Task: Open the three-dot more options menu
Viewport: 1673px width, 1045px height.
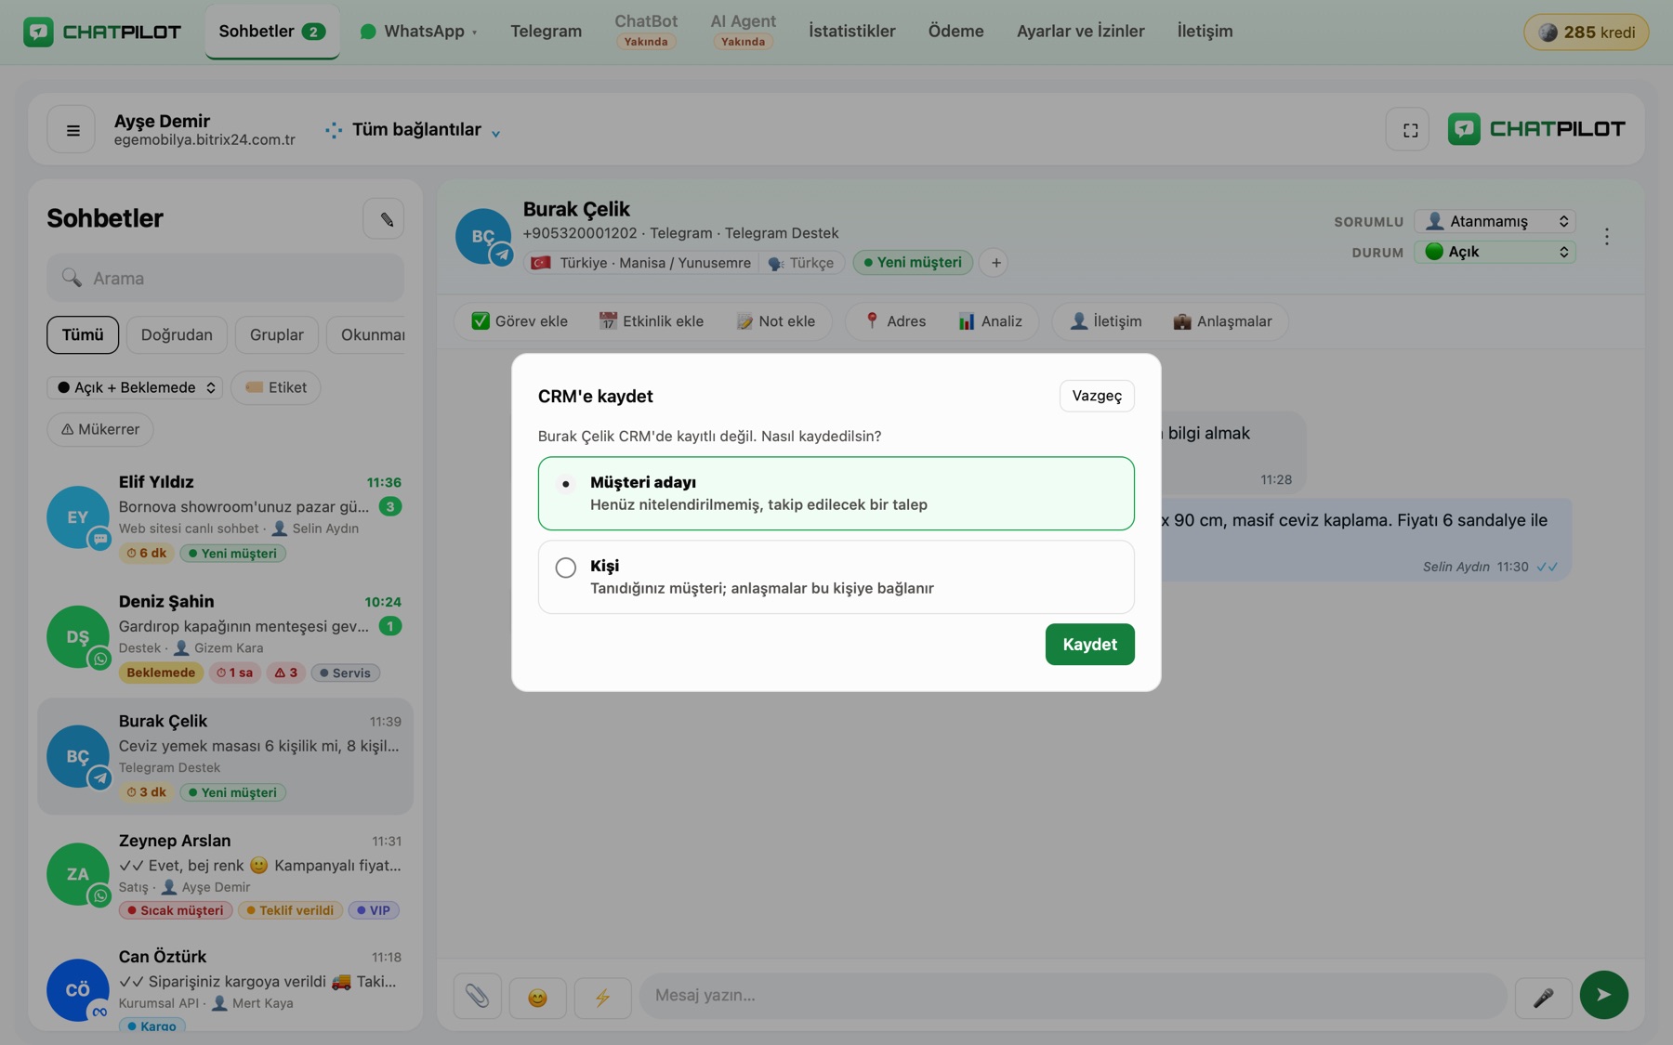Action: click(x=1606, y=236)
